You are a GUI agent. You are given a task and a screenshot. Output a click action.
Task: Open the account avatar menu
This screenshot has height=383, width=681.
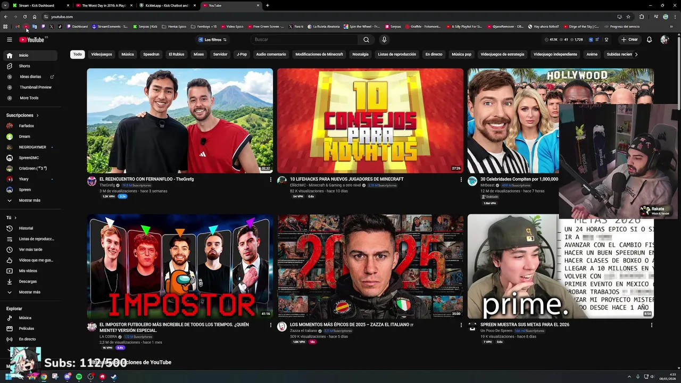pos(665,39)
